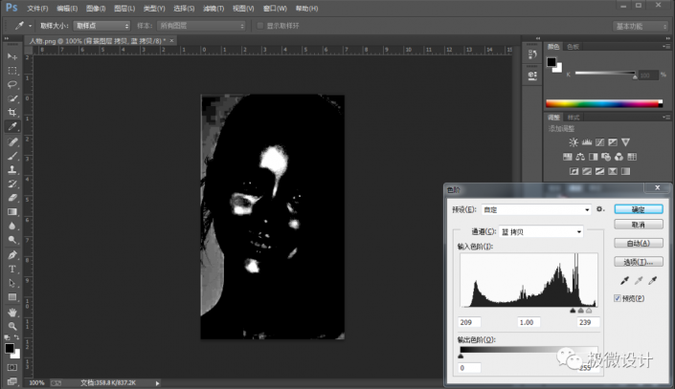Open the preset options gear in Levels

tap(599, 208)
